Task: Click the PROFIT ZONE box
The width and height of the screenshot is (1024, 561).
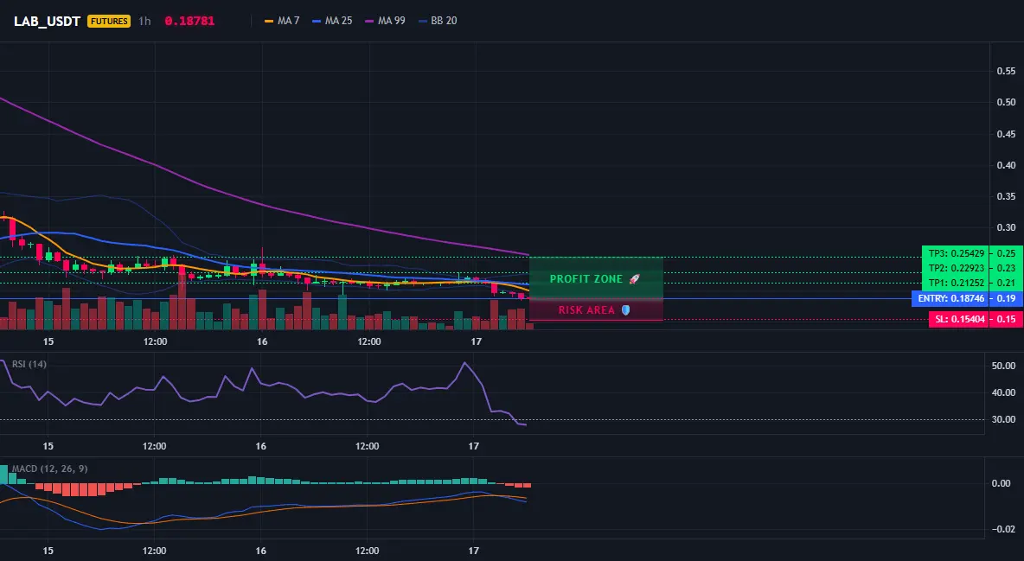Action: coord(596,278)
